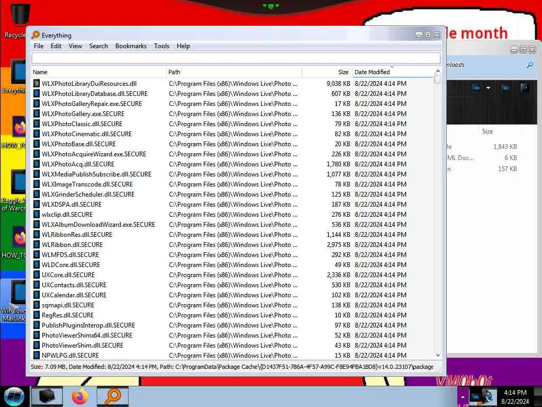Open the Help menu
542x407 pixels.
(183, 46)
